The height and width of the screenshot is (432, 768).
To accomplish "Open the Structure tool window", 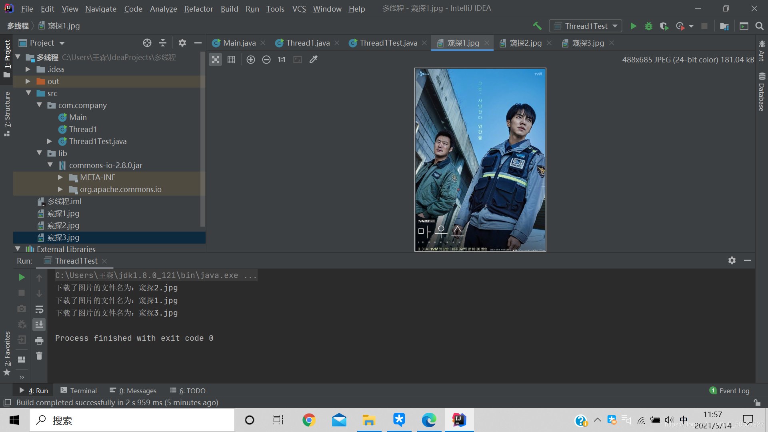I will (x=7, y=114).
